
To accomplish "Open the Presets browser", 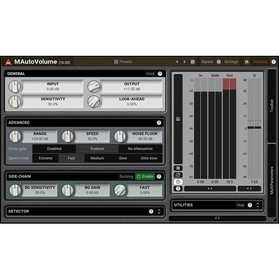I will tap(123, 62).
